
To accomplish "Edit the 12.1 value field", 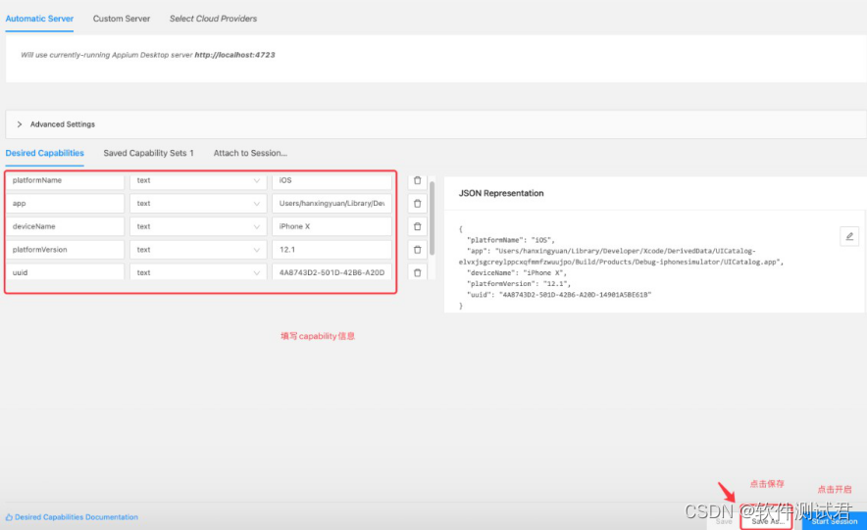I will point(332,250).
